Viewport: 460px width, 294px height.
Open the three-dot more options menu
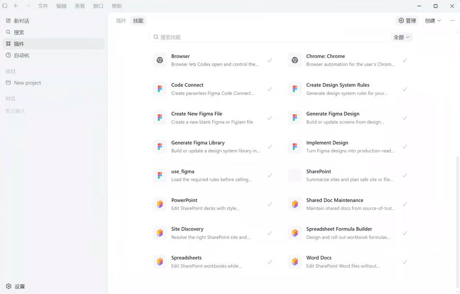tap(452, 20)
